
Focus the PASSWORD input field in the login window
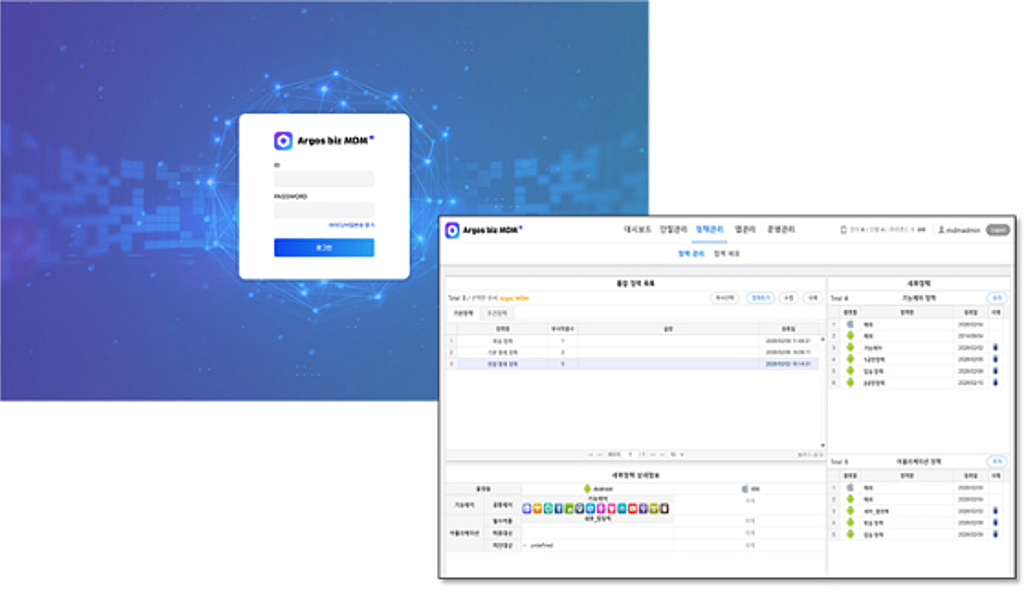point(324,210)
